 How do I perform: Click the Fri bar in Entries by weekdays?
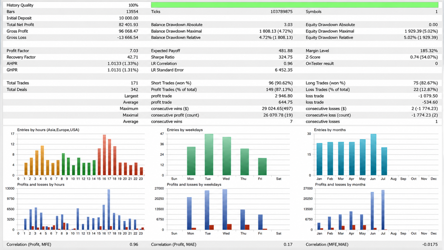coord(262,167)
